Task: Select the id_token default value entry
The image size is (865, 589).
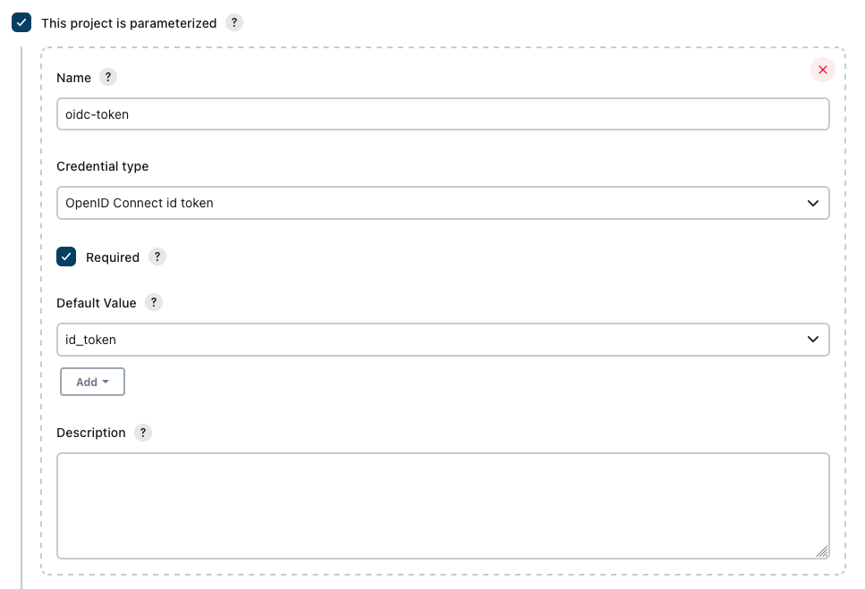Action: (444, 340)
